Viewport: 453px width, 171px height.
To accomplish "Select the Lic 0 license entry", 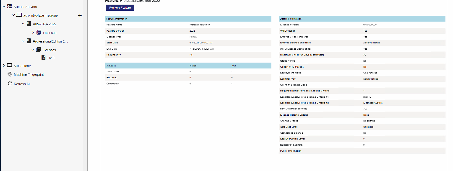I will coord(51,58).
